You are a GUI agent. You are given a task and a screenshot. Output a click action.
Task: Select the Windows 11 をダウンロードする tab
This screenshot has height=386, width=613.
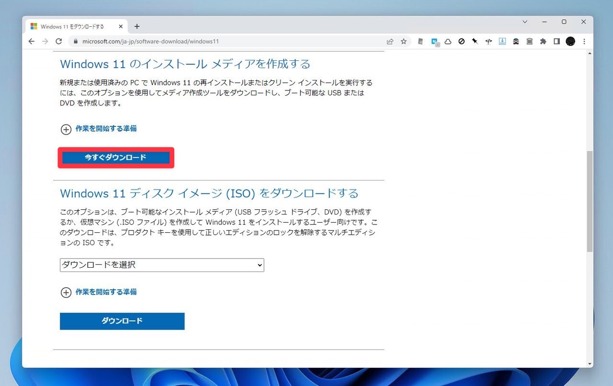point(77,26)
